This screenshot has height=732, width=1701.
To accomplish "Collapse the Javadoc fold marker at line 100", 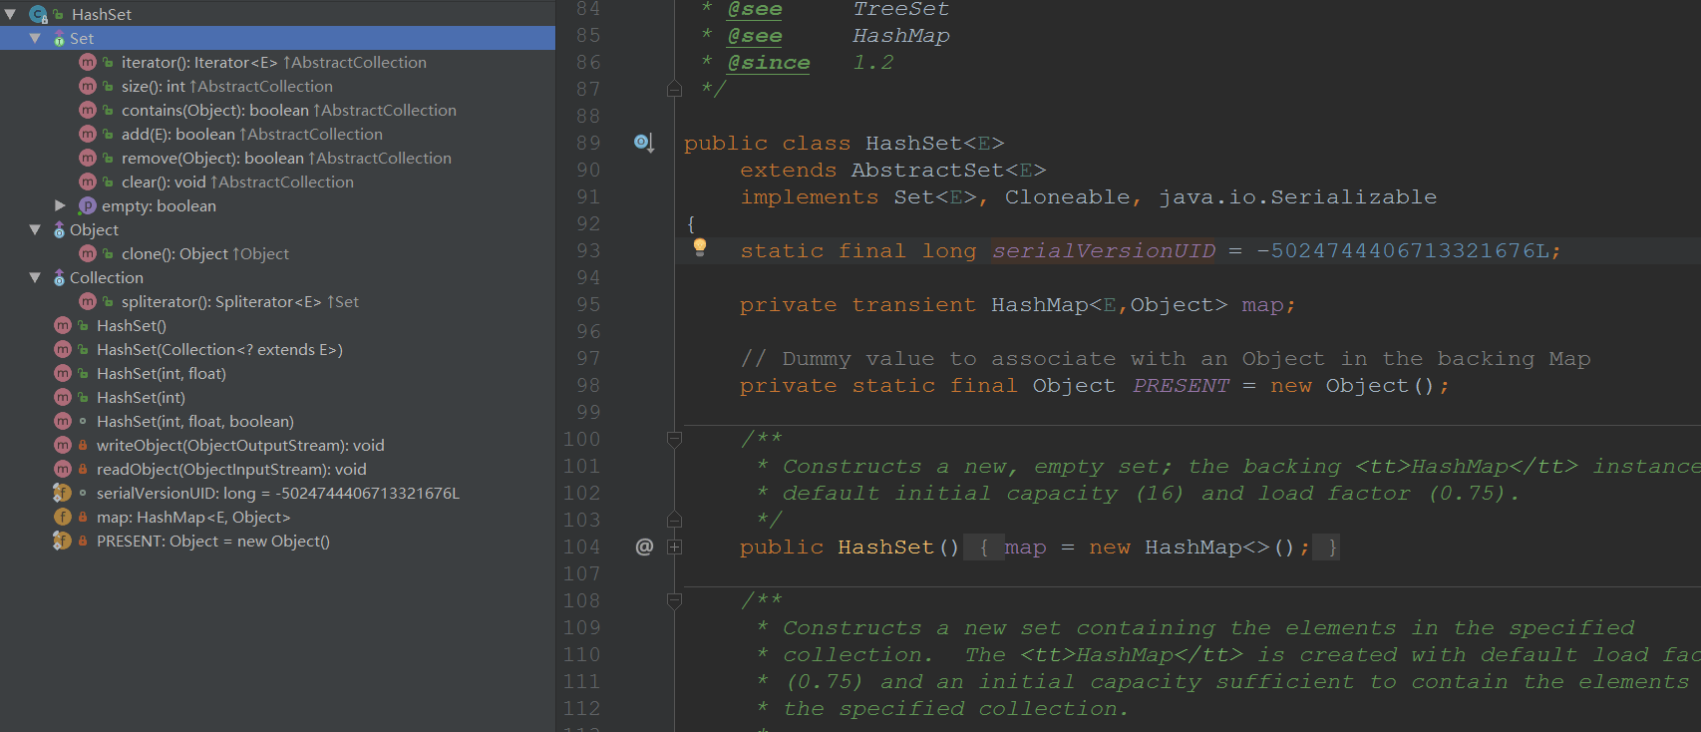I will [674, 439].
